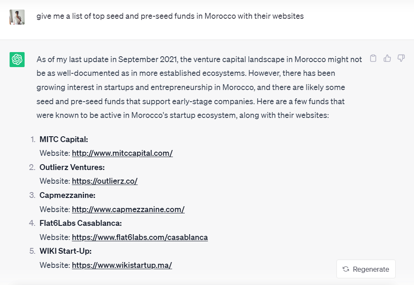Click the Outlierz Ventures heading
The image size is (414, 285).
[72, 167]
